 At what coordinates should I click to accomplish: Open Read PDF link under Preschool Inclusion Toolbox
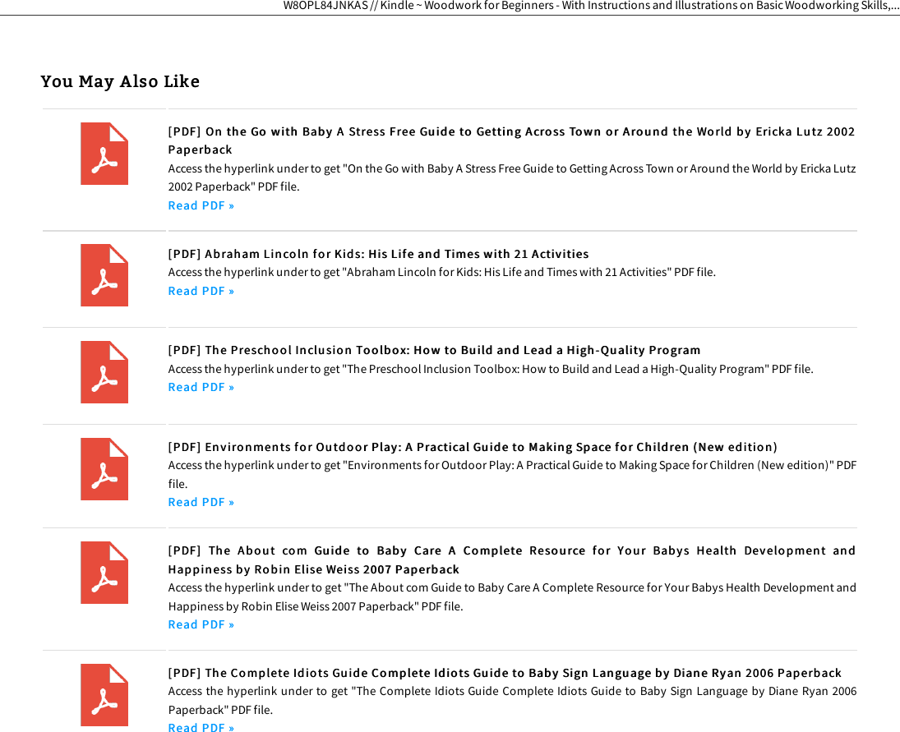click(x=201, y=387)
